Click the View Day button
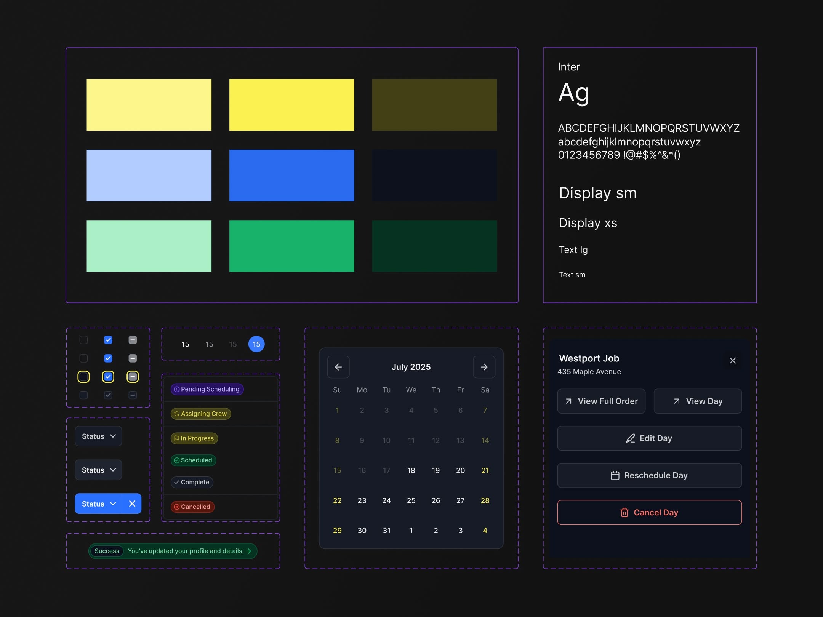 [x=697, y=401]
